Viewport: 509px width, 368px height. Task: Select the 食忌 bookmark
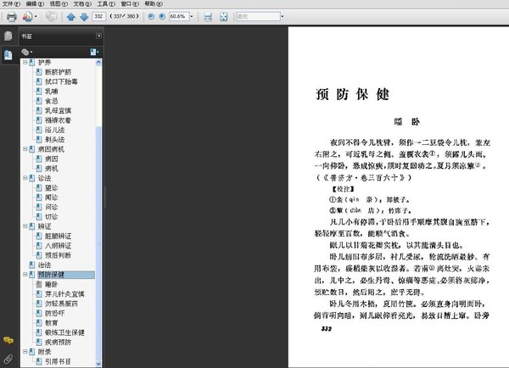pyautogui.click(x=51, y=101)
